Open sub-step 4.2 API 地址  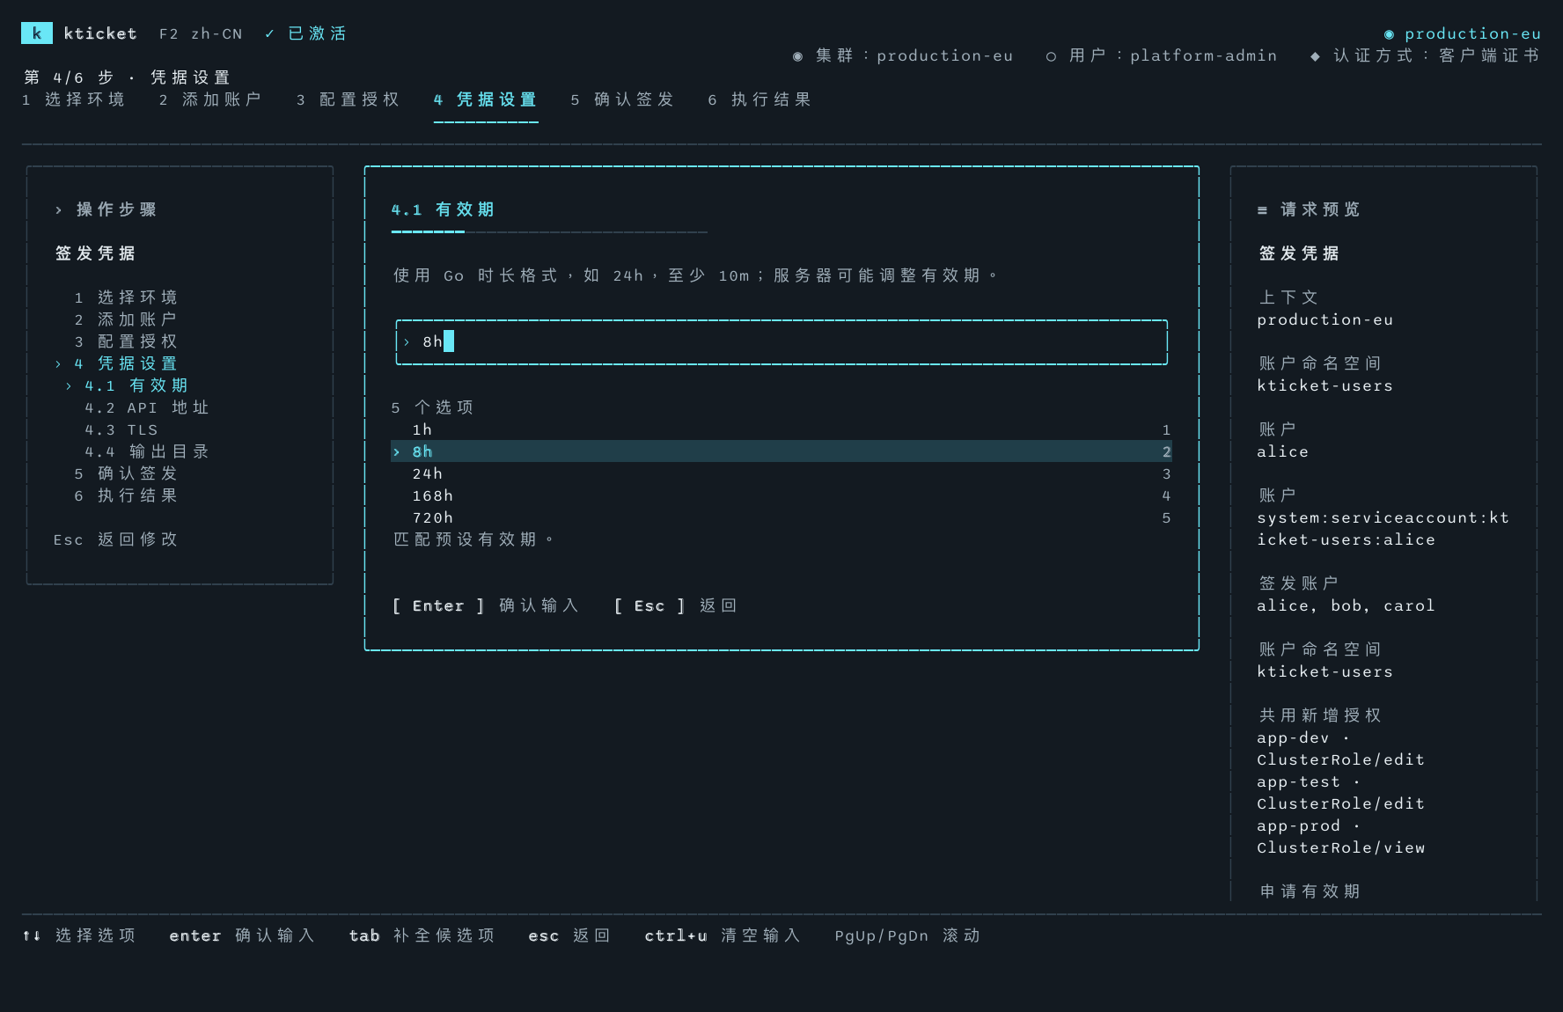click(147, 407)
